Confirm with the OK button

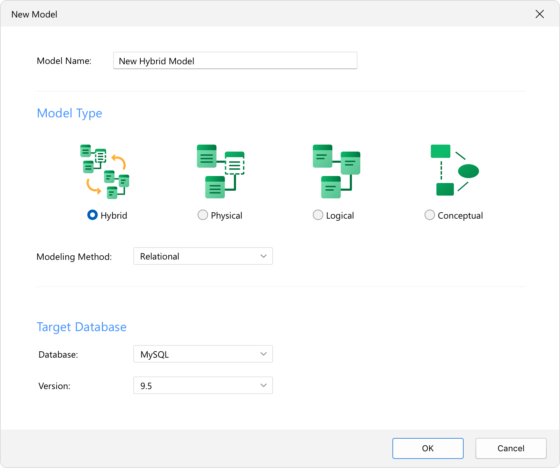point(428,448)
